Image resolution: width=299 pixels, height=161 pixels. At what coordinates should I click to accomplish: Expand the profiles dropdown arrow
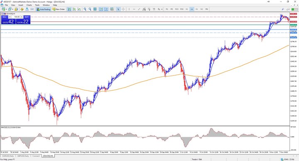click(12, 9)
